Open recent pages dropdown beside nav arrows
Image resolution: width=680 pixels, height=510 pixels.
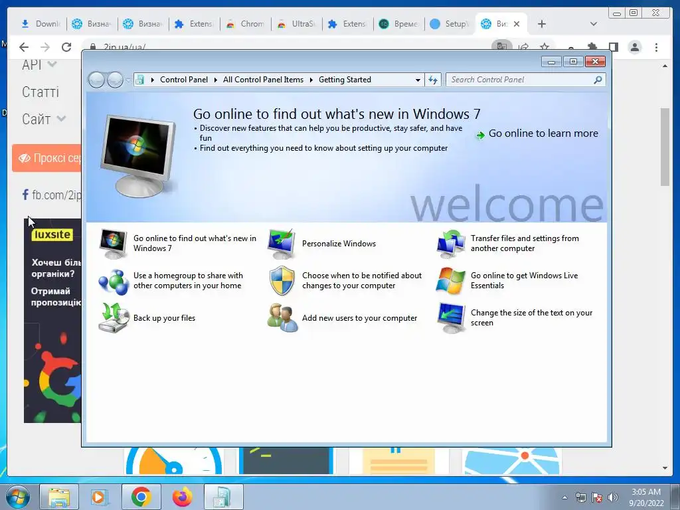point(128,80)
